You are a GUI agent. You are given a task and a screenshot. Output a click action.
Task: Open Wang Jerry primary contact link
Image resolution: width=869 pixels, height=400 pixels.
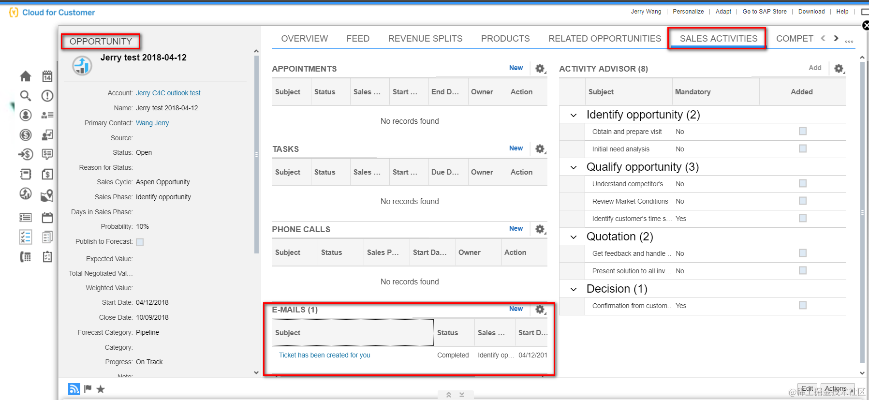[152, 123]
